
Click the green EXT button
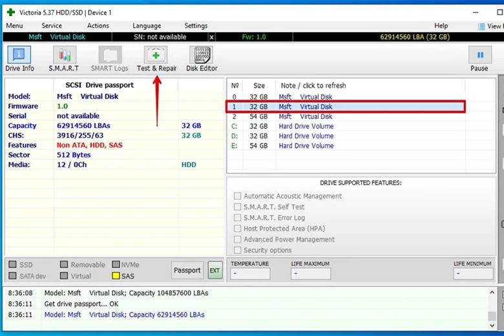[x=215, y=270]
